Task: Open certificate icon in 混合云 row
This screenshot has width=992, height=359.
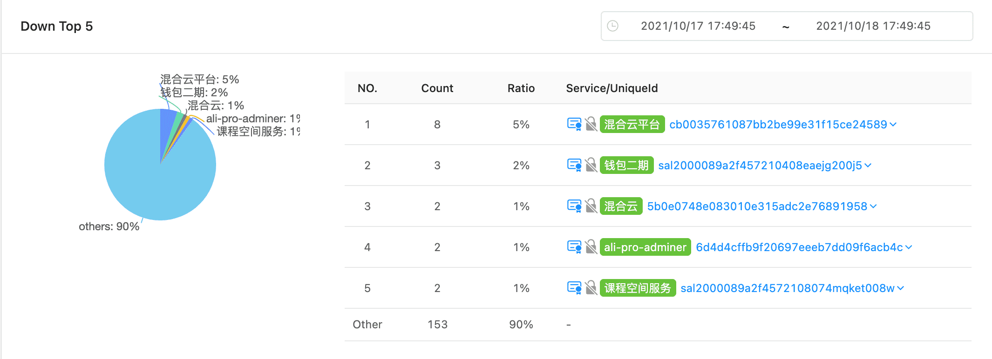Action: click(574, 206)
